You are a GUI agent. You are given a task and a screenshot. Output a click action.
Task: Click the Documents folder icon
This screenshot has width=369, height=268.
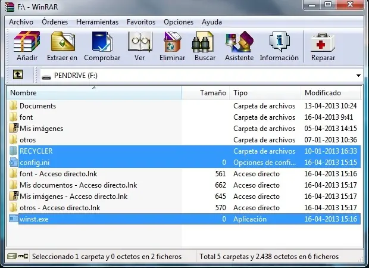click(x=14, y=105)
